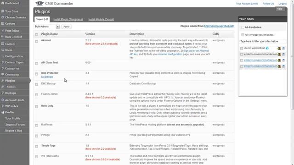
Task: Open the Akismet configuration link
Action: click(170, 54)
